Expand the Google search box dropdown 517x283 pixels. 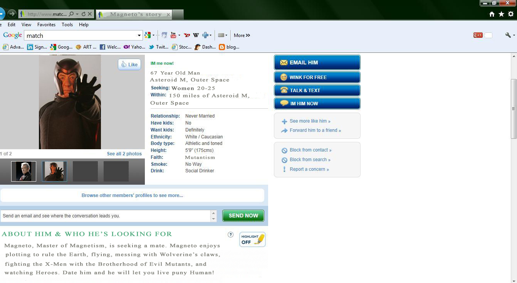click(x=139, y=35)
